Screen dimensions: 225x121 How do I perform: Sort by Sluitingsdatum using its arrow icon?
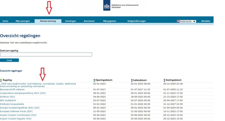point(165,80)
